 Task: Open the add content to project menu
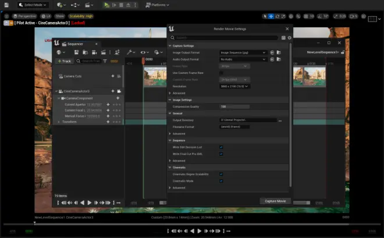pos(61,5)
